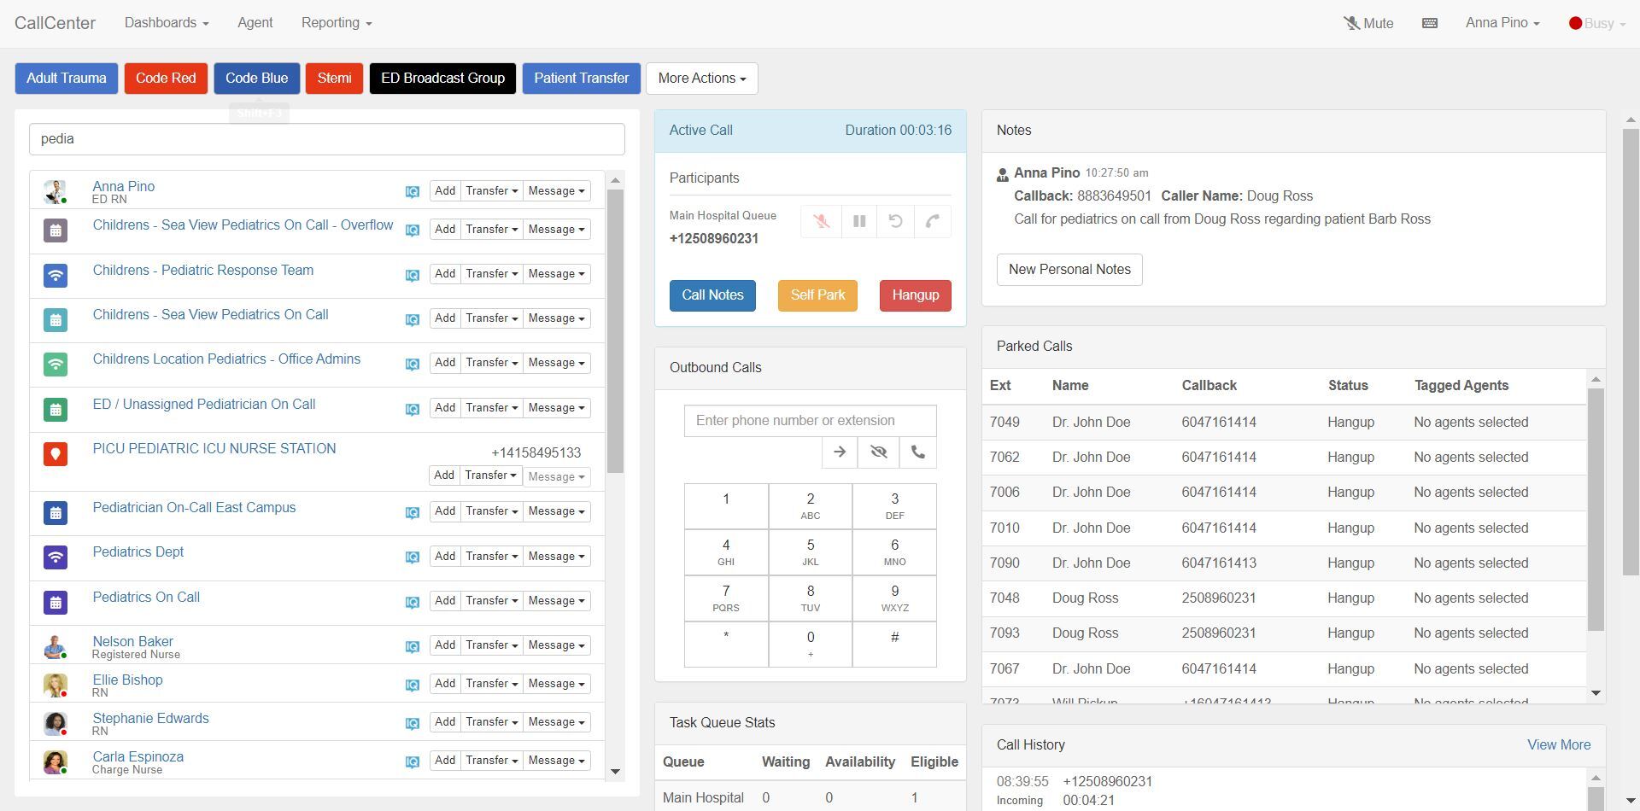
Task: Select the blind transfer eye-slash icon in Outbound Calls
Action: coord(878,452)
